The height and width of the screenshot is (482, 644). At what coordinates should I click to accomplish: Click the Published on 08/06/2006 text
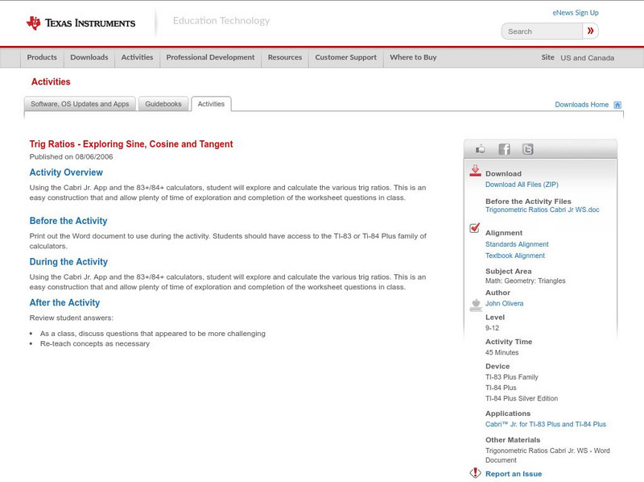71,156
